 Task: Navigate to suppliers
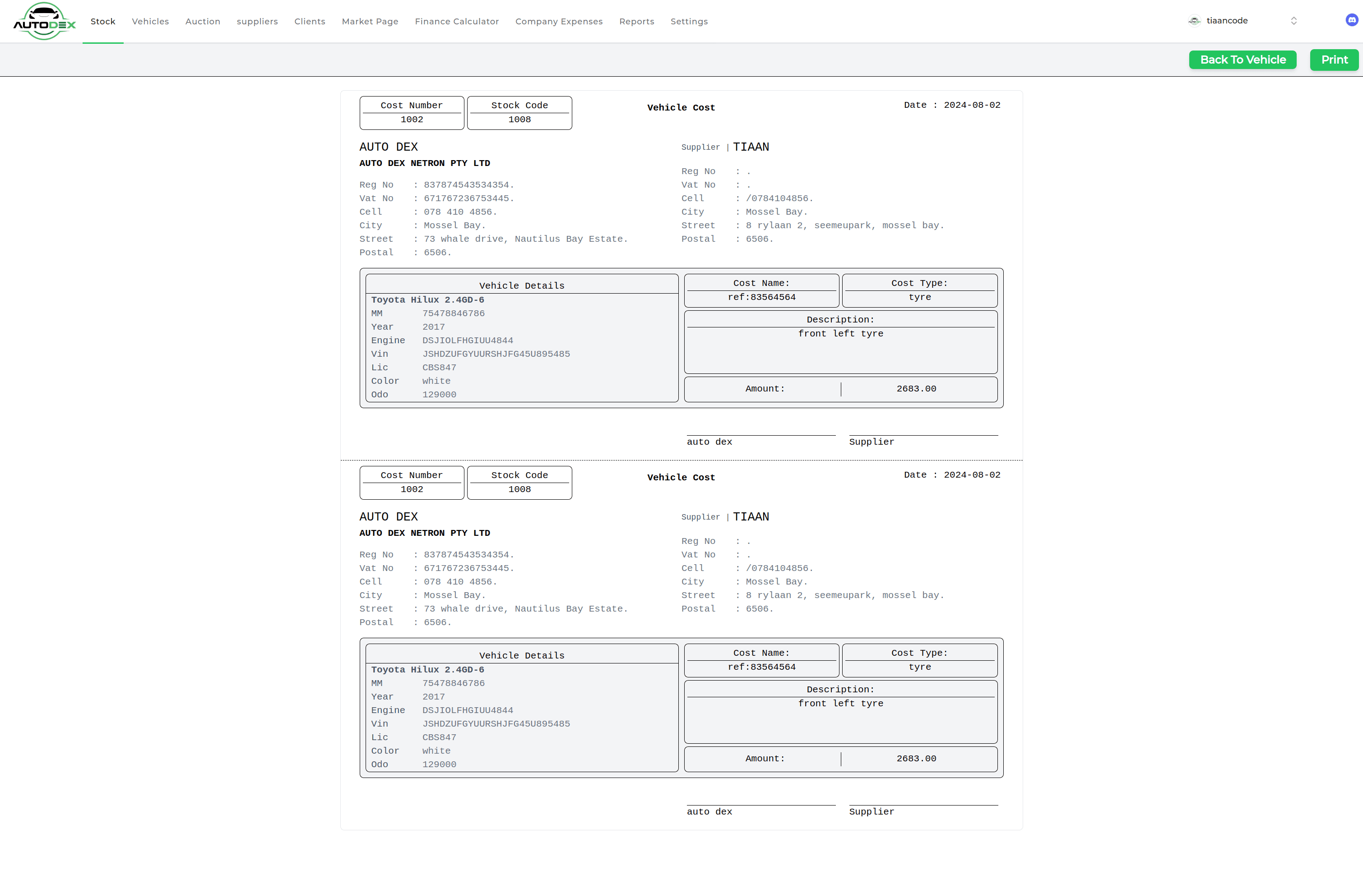click(257, 21)
